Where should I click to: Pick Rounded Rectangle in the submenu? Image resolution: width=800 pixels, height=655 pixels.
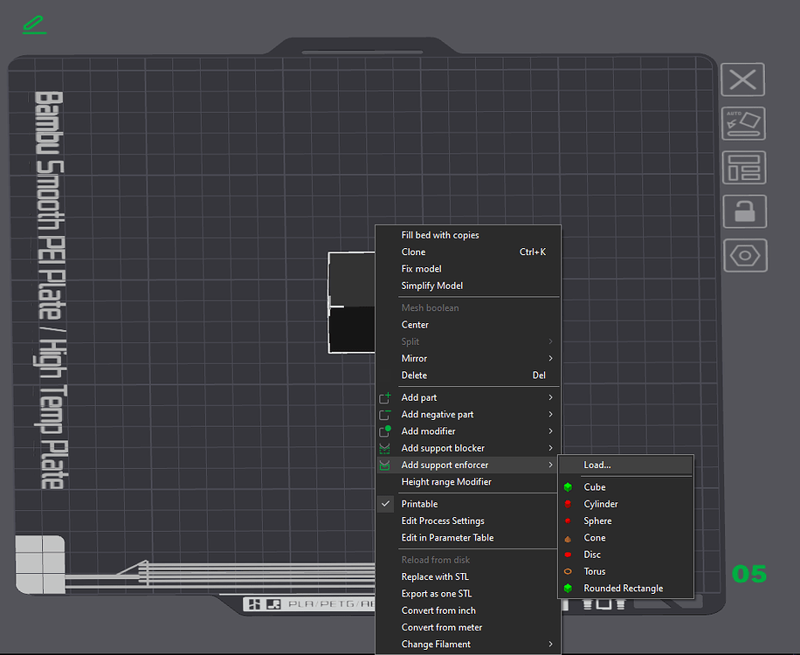point(626,588)
